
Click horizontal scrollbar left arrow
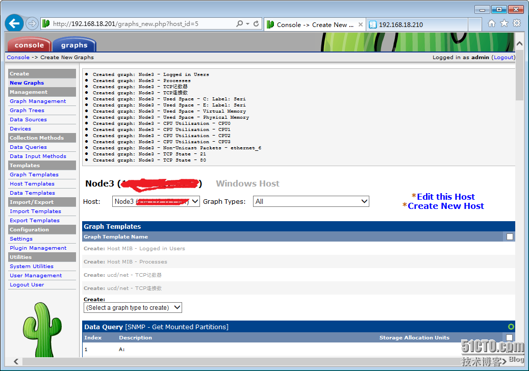tap(16, 361)
